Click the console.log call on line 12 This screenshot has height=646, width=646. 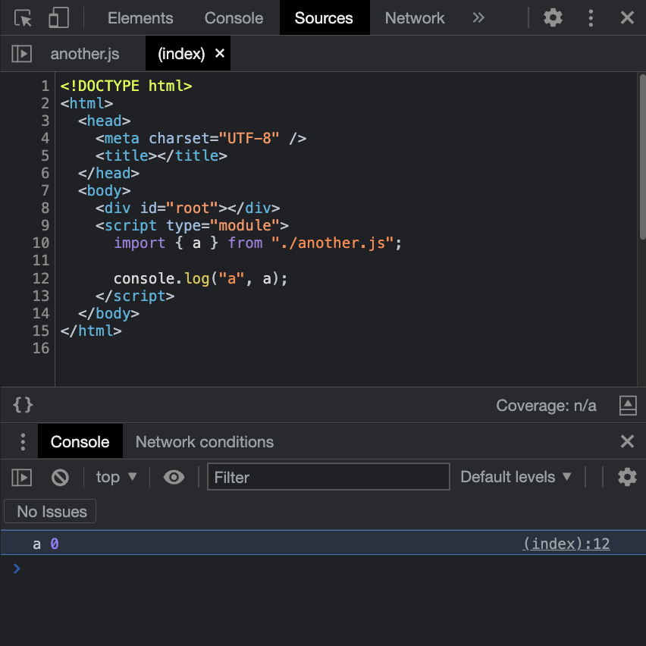(x=200, y=279)
